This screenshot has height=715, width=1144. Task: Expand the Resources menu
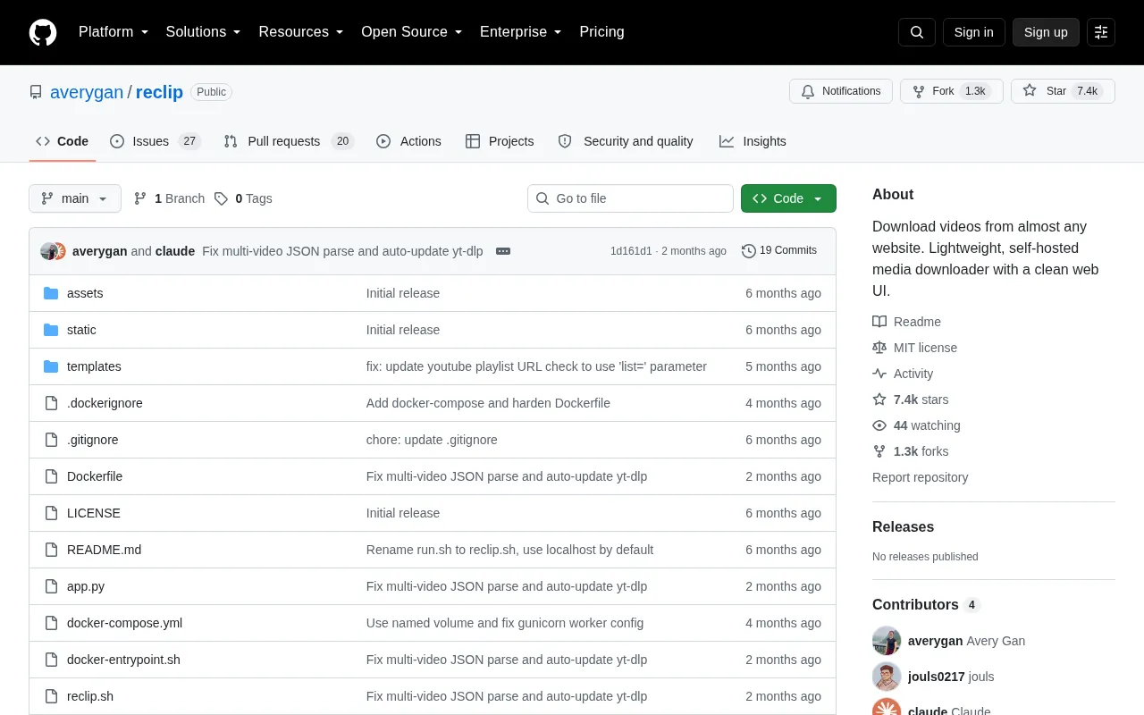point(301,32)
